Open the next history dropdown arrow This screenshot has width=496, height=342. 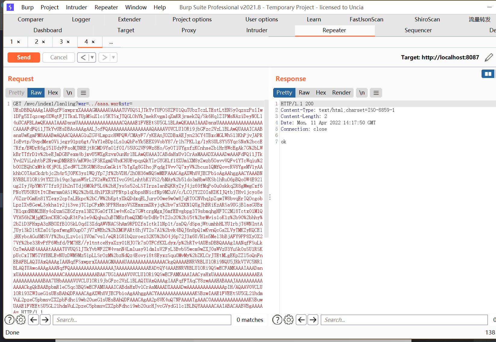click(x=114, y=57)
